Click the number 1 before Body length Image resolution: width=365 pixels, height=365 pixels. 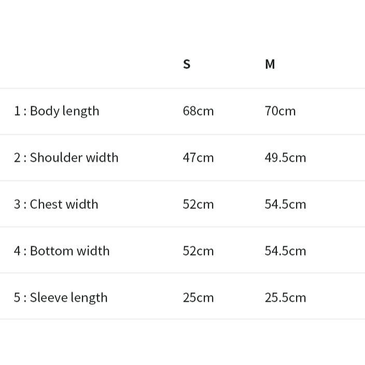click(x=17, y=111)
